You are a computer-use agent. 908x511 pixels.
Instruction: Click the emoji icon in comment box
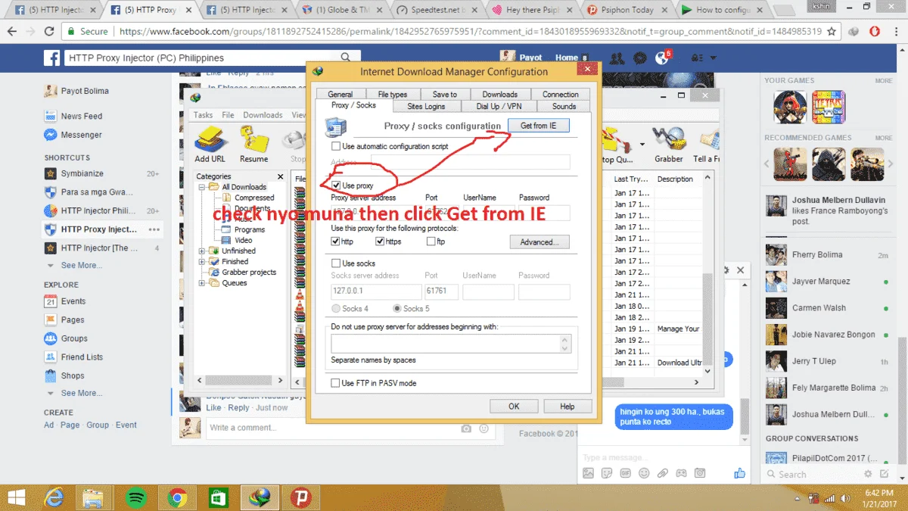point(485,428)
